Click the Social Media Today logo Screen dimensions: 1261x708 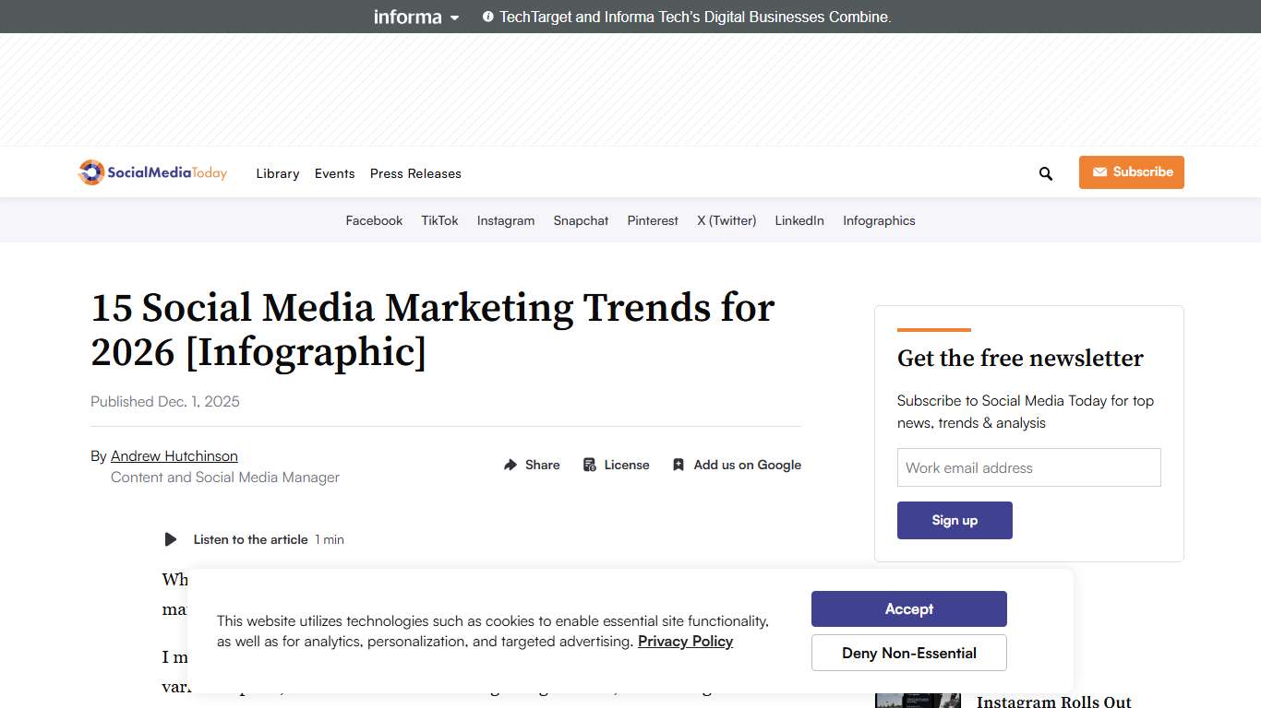click(151, 172)
